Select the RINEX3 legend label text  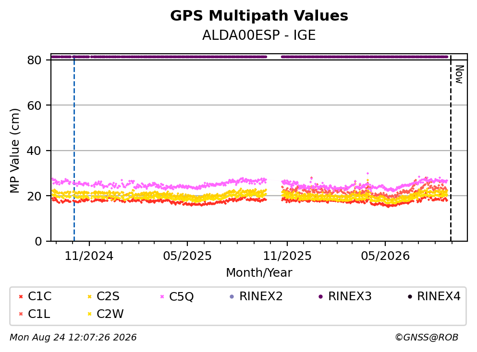[x=350, y=296]
